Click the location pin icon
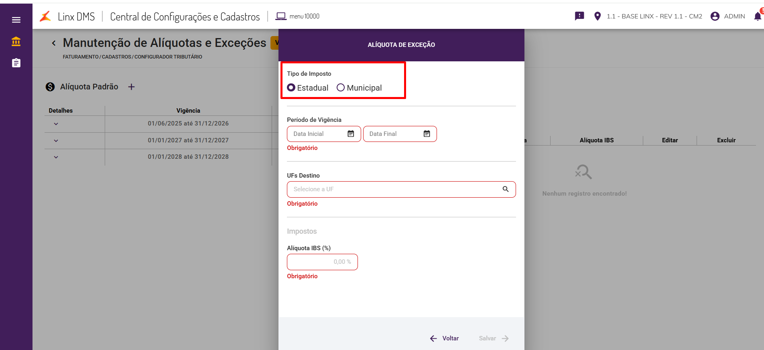This screenshot has width=764, height=350. click(597, 16)
